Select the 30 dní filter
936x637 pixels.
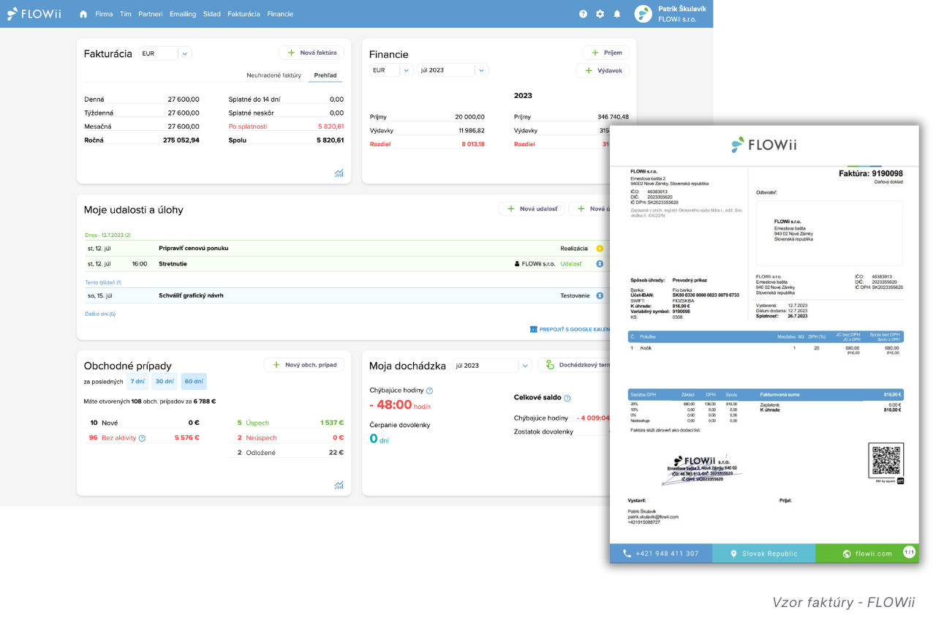(165, 381)
